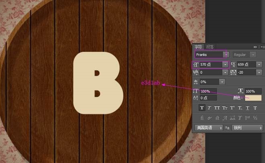The image size is (265, 163).
Task: Click the horizontal scale icon
Action: tap(240, 91)
